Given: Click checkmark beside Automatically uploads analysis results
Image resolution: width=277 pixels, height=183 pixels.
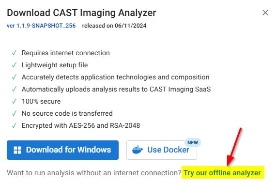Looking at the screenshot, I should pyautogui.click(x=14, y=89).
